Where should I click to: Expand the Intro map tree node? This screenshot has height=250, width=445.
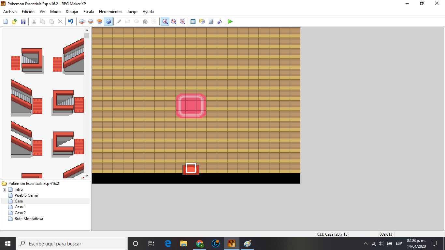point(4,189)
